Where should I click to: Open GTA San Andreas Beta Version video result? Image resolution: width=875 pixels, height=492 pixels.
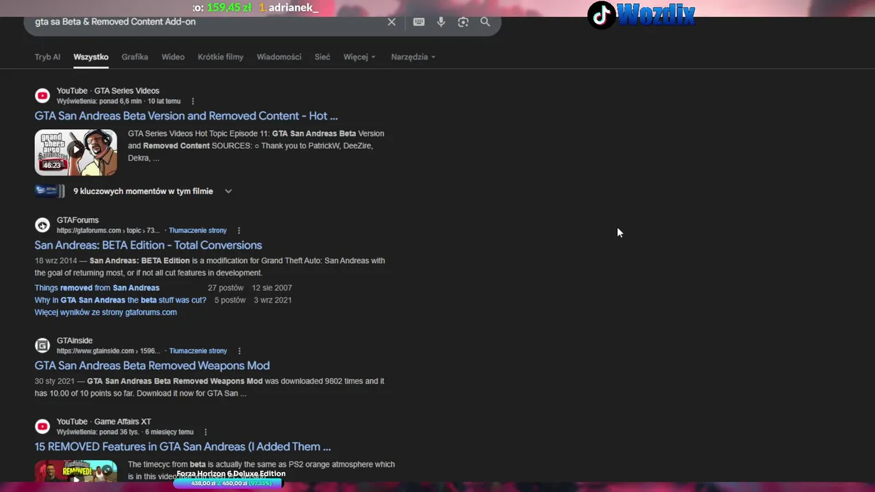click(186, 116)
